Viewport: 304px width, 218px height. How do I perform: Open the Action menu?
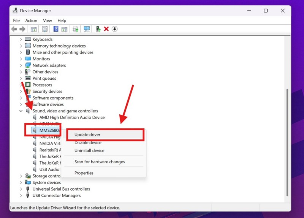[31, 21]
